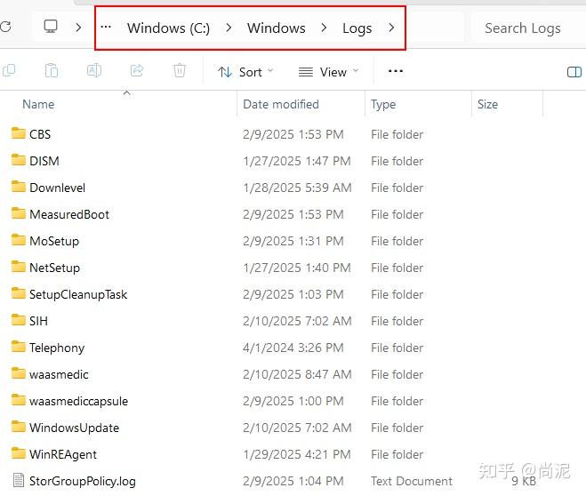Go to the Windows folder breadcrumb
The width and height of the screenshot is (586, 496).
pos(277,28)
